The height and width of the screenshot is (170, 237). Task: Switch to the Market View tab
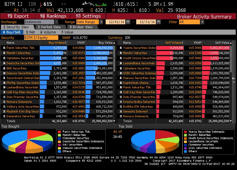(49, 27)
